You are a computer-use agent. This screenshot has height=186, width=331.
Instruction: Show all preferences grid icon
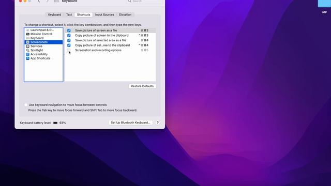point(56,1)
